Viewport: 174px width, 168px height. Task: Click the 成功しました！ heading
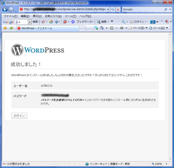pos(26,64)
